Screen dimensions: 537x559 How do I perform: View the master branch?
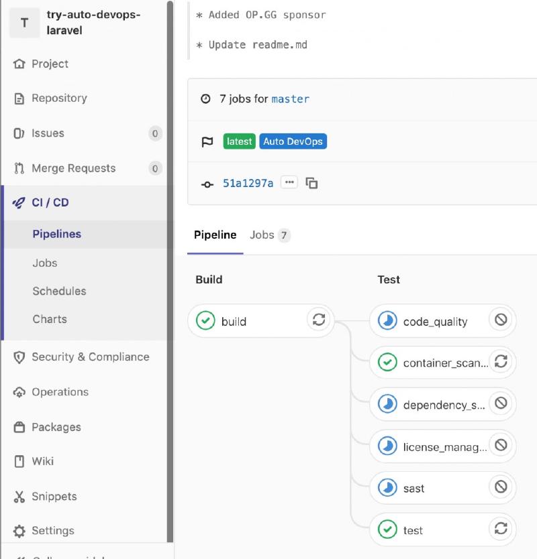(291, 99)
